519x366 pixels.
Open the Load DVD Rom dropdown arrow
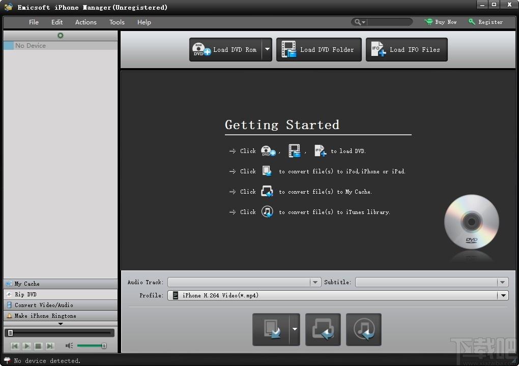[x=267, y=50]
